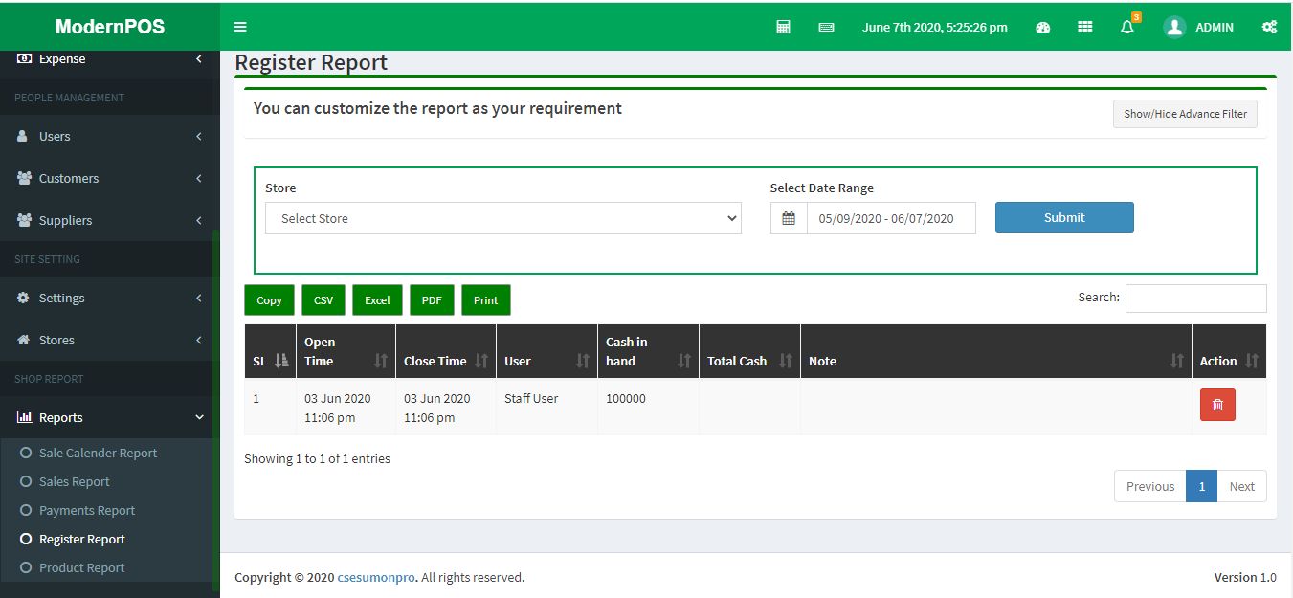
Task: Sort the table by Open Time column
Action: tap(346, 351)
